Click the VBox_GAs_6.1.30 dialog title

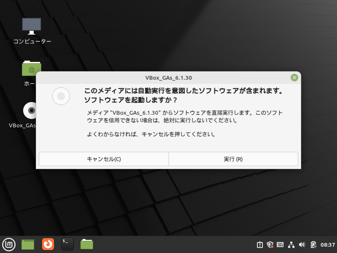coord(168,78)
